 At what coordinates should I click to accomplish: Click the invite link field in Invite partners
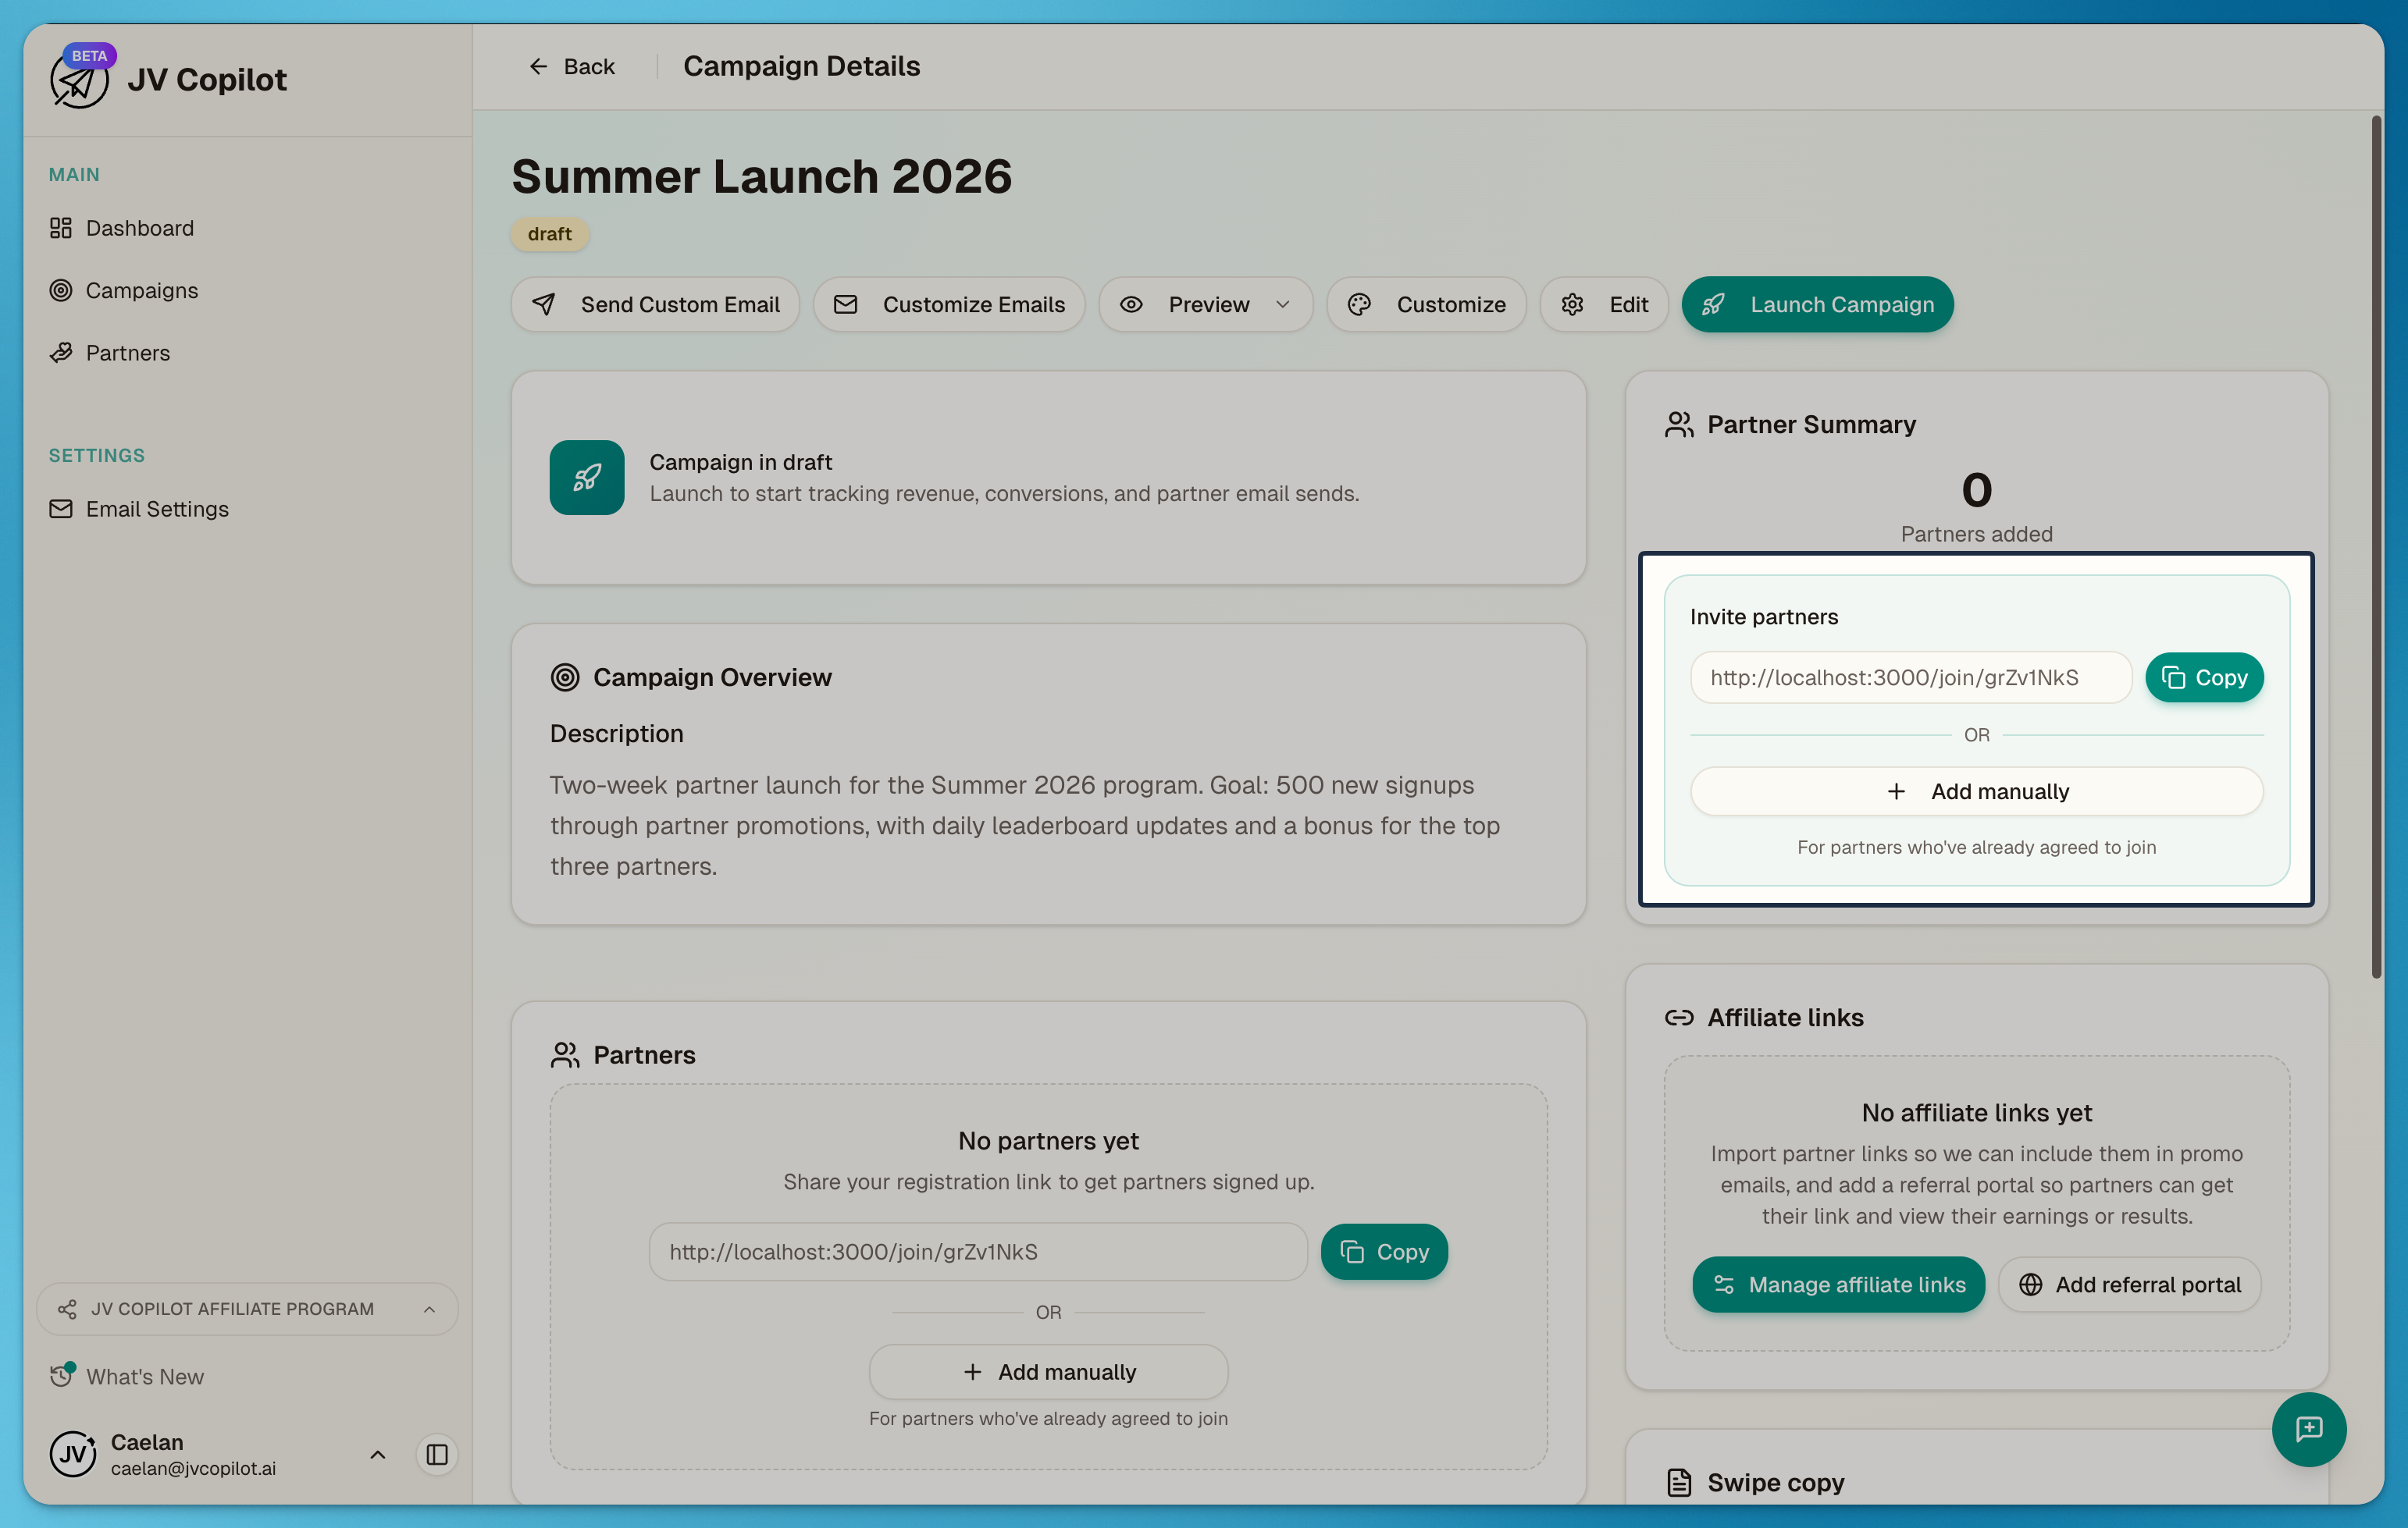[x=1911, y=677]
